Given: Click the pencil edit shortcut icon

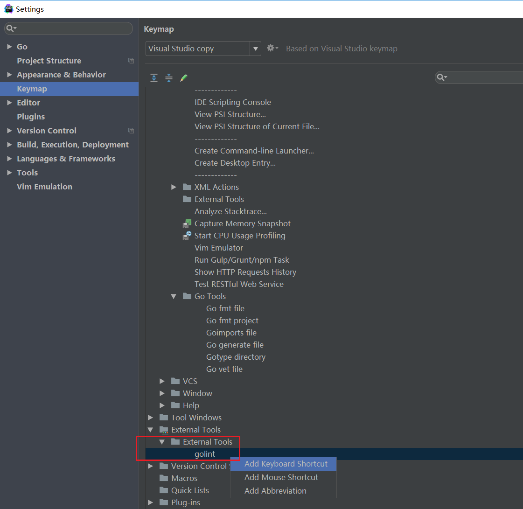Looking at the screenshot, I should (184, 78).
